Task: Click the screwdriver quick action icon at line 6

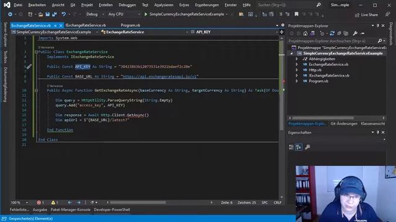Action: tap(29, 67)
